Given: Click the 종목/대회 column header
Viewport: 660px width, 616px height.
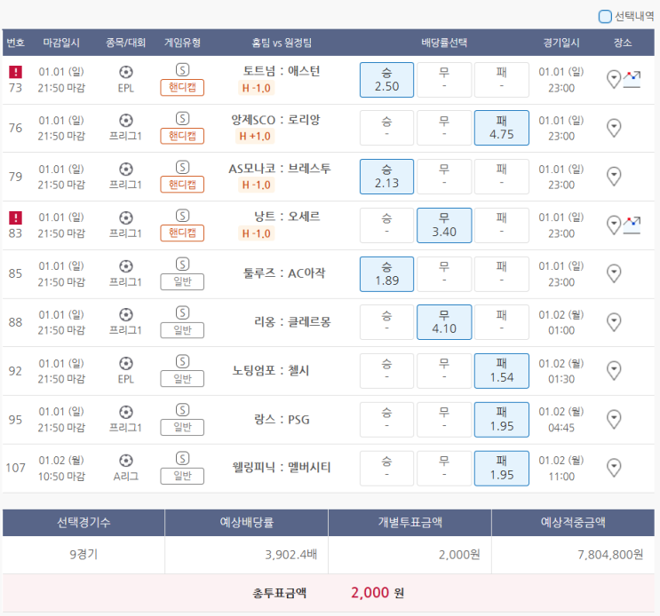Looking at the screenshot, I should [125, 43].
